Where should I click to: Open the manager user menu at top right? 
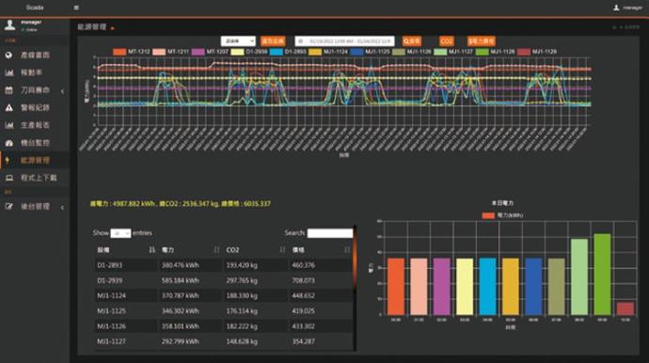pyautogui.click(x=627, y=8)
